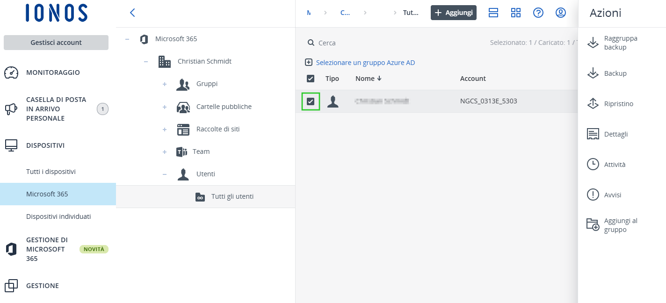This screenshot has width=666, height=303.
Task: Open Tutti i dispositivi menu item
Action: click(x=51, y=172)
